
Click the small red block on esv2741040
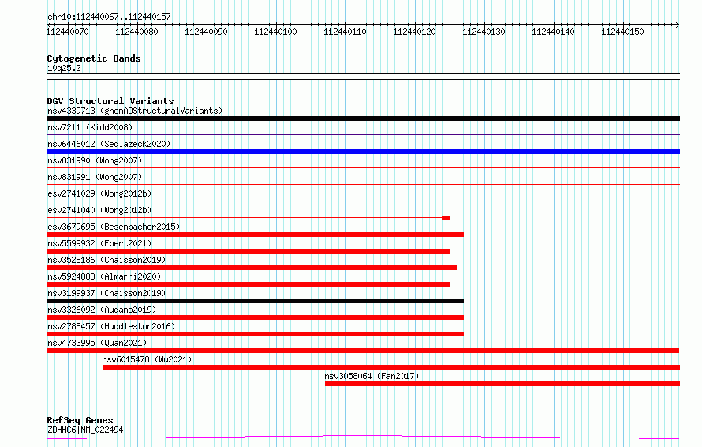coord(446,218)
